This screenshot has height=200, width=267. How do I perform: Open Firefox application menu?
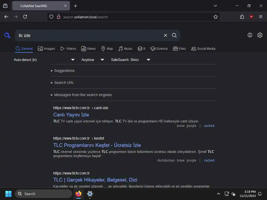coord(260,17)
